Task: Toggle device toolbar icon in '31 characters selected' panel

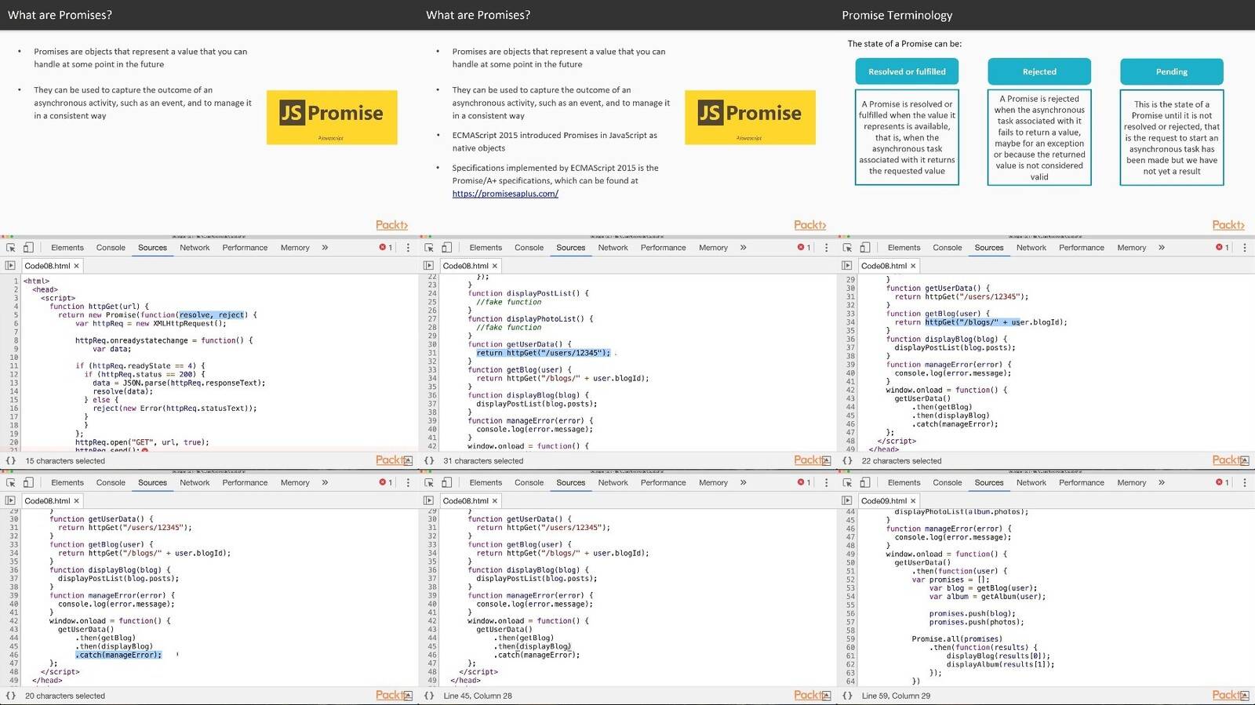Action: (x=446, y=247)
